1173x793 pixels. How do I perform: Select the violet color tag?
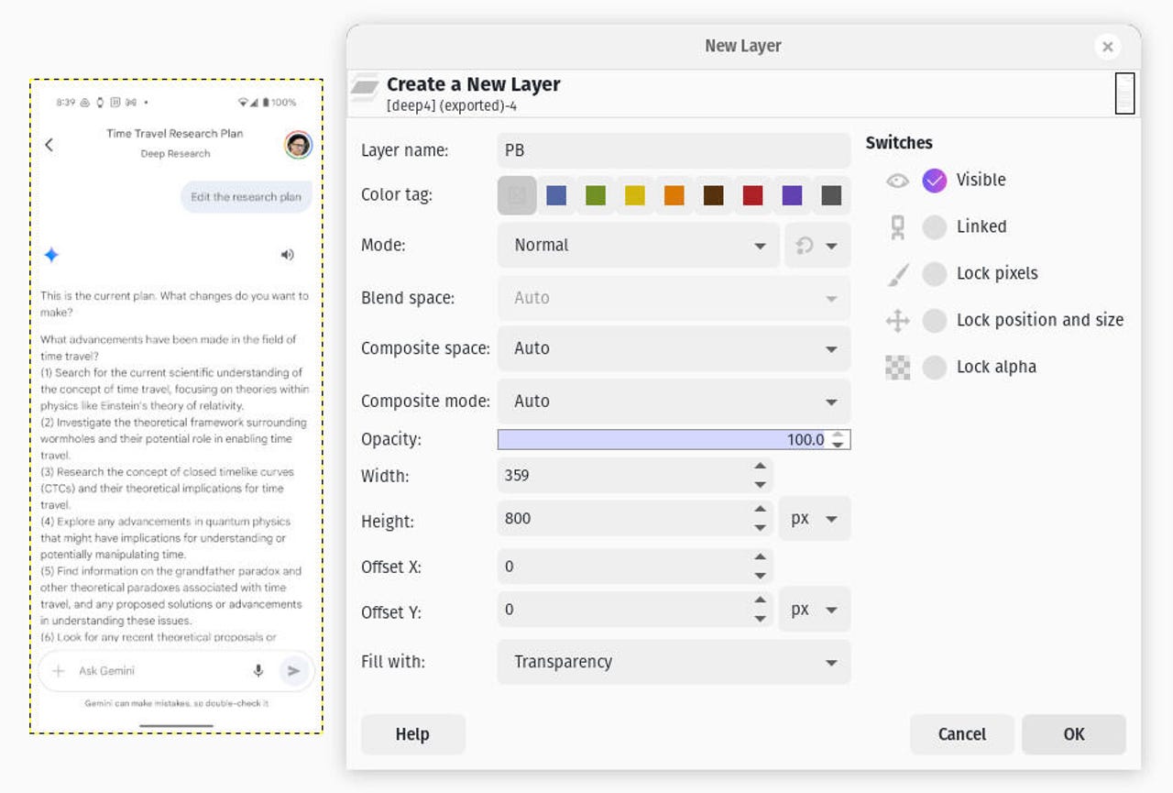(793, 195)
